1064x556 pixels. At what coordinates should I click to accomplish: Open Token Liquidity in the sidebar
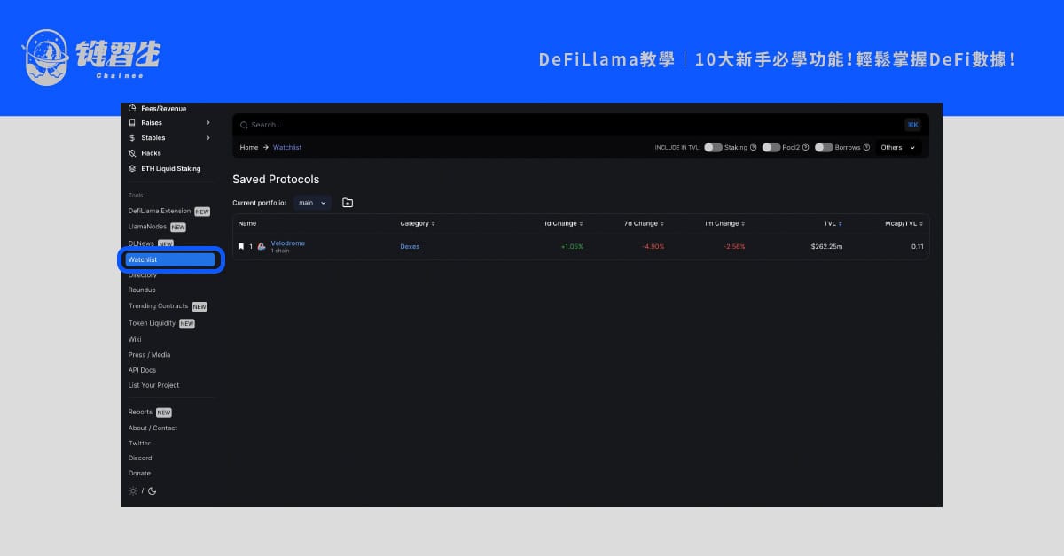153,323
